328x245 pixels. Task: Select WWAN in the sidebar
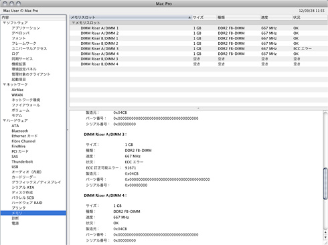coord(17,95)
